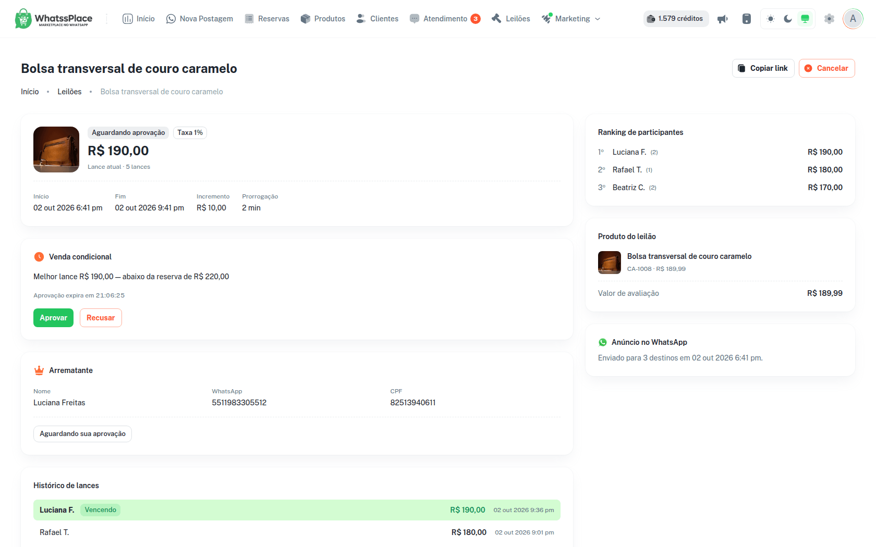
Task: Click CPF value 82513940611
Action: click(x=413, y=403)
